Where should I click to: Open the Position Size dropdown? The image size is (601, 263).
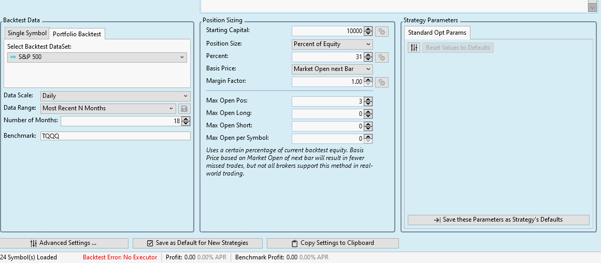(x=332, y=45)
